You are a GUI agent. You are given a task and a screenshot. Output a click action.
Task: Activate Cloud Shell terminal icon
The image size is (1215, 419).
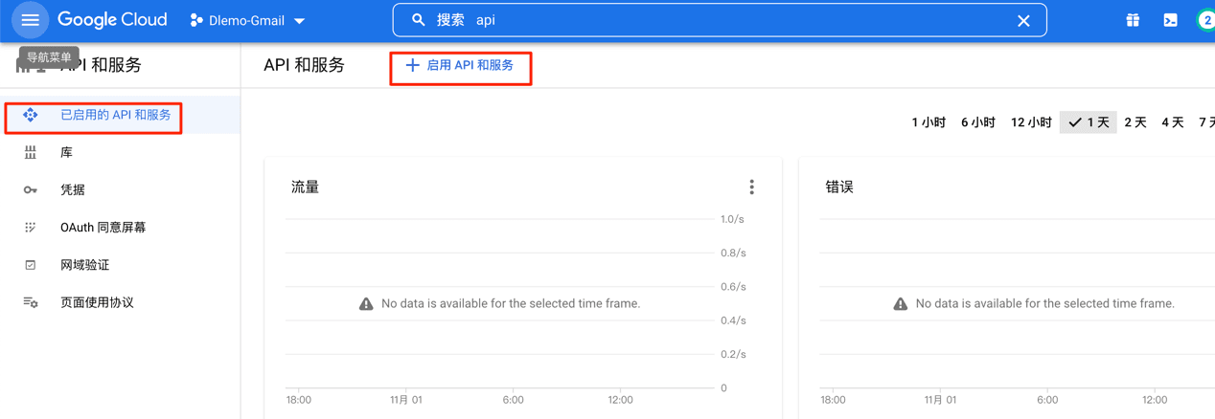click(1170, 20)
